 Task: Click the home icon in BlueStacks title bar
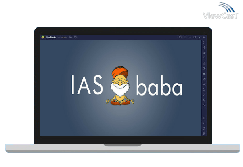point(71,37)
